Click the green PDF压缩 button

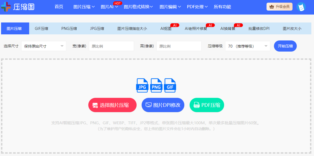click(x=207, y=105)
